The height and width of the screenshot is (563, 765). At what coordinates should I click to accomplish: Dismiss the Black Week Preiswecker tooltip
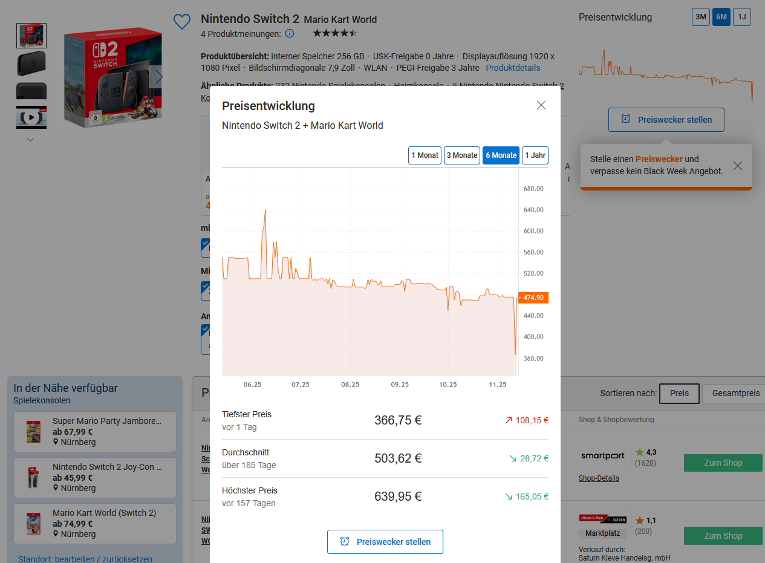[738, 166]
